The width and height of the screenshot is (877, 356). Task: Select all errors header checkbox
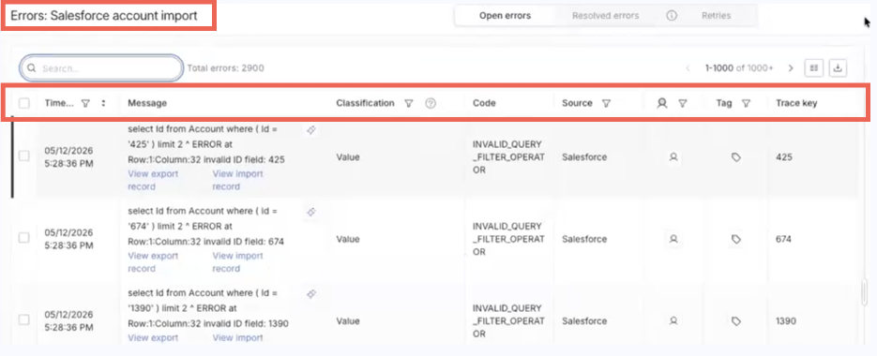(24, 103)
